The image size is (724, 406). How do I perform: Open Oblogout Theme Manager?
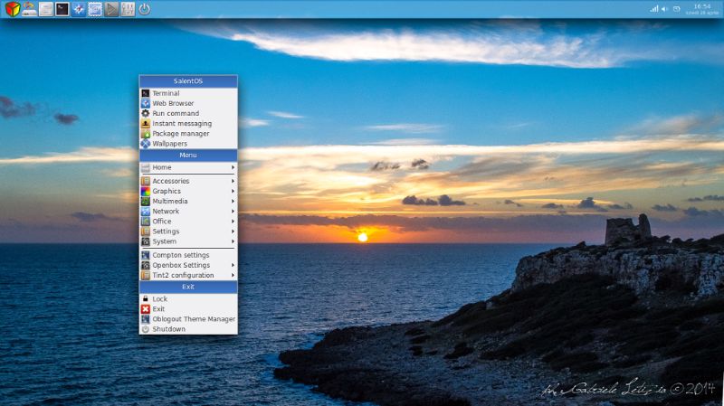coord(193,318)
